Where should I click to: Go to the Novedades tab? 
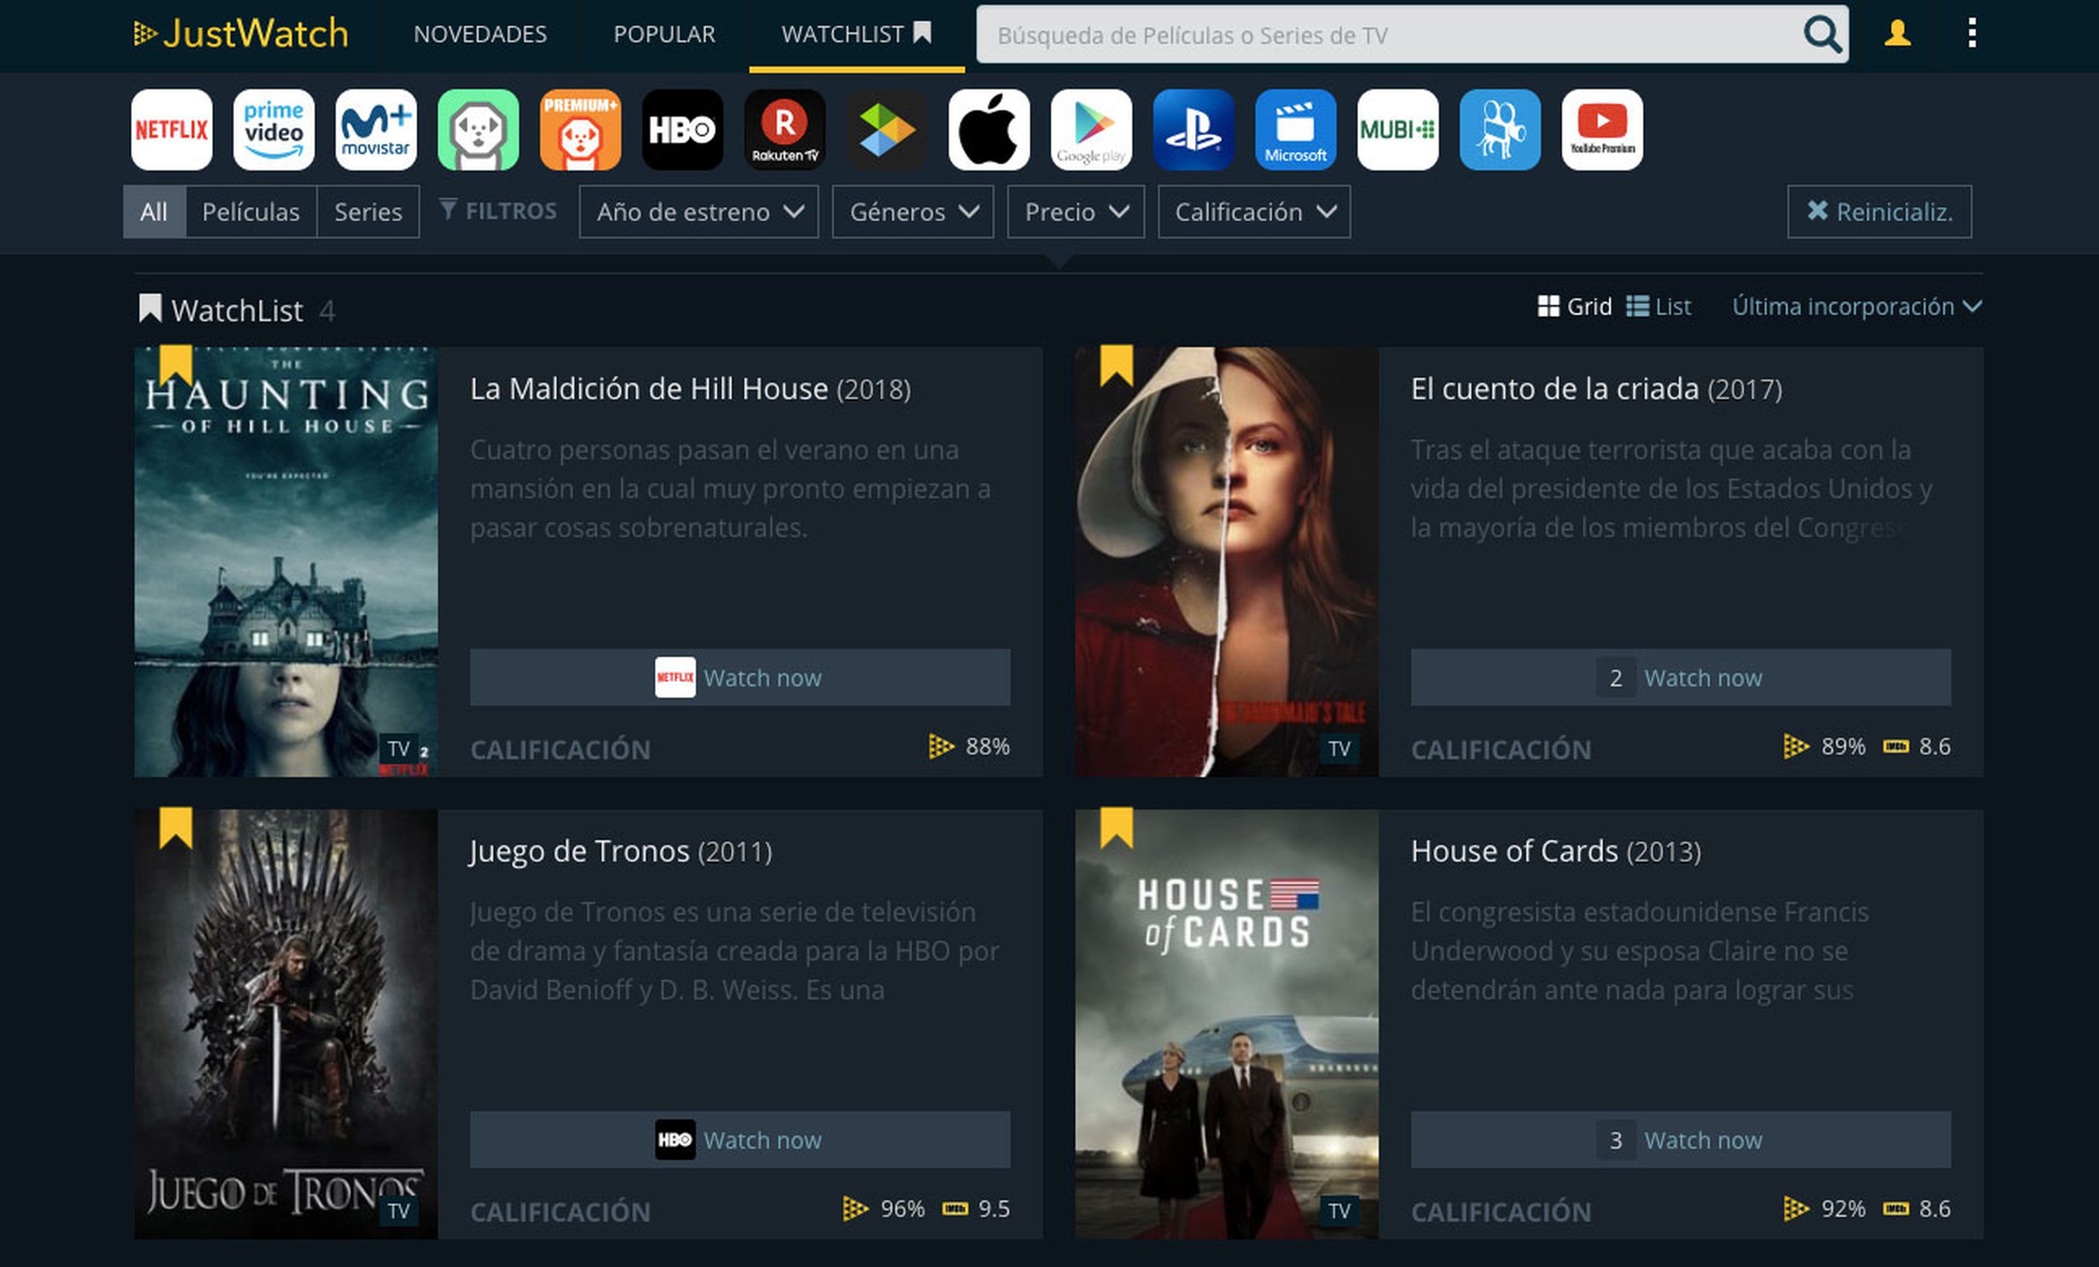pos(479,34)
